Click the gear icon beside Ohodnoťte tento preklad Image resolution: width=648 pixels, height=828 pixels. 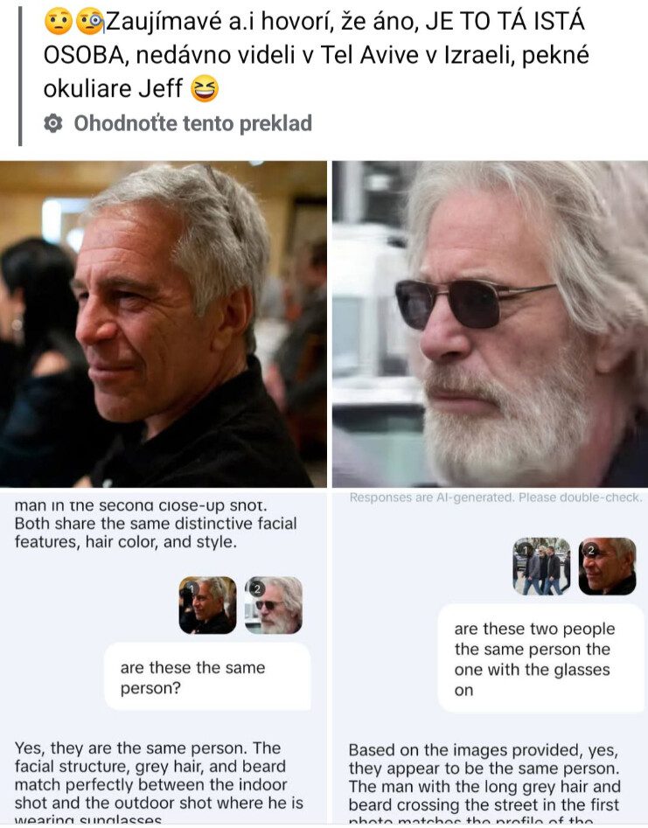coord(52,123)
